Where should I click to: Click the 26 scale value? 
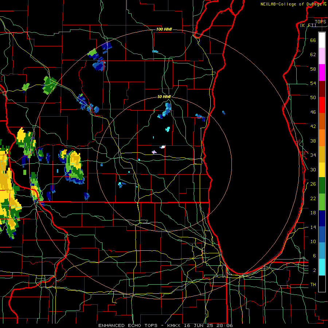coord(313,184)
